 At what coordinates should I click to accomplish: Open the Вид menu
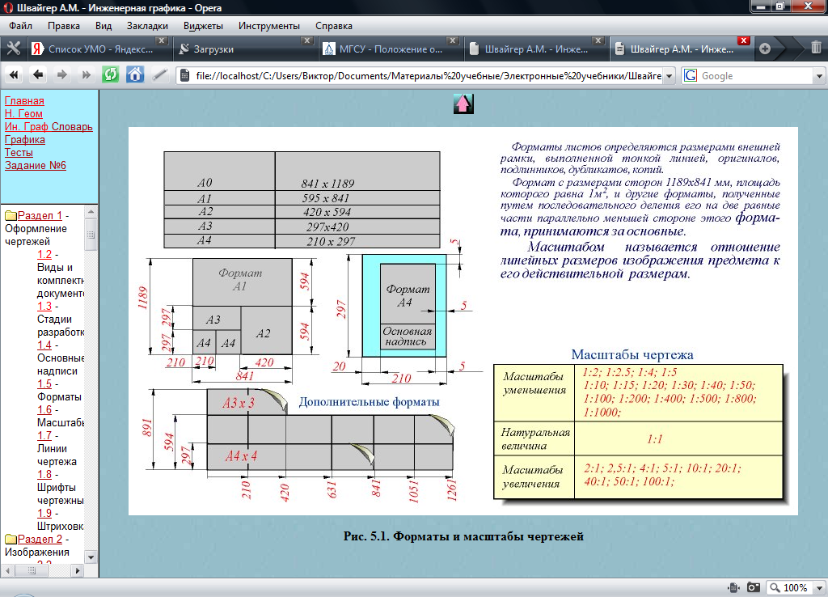[x=103, y=25]
